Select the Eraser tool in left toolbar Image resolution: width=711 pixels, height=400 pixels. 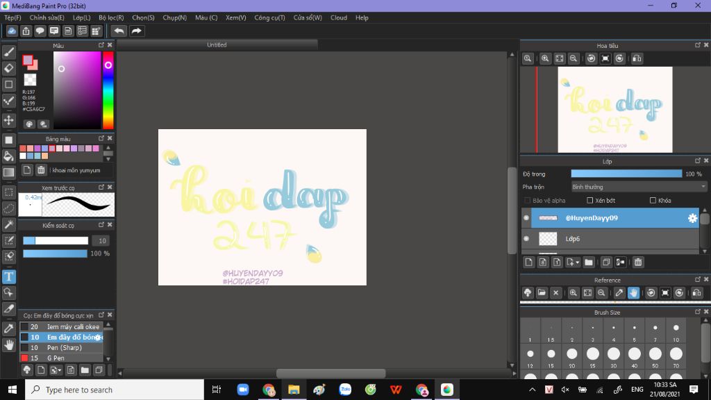tap(9, 68)
